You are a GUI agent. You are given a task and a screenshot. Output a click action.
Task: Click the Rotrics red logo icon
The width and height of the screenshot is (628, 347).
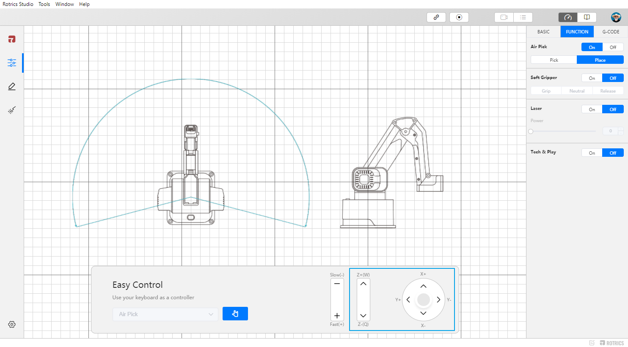pos(12,39)
